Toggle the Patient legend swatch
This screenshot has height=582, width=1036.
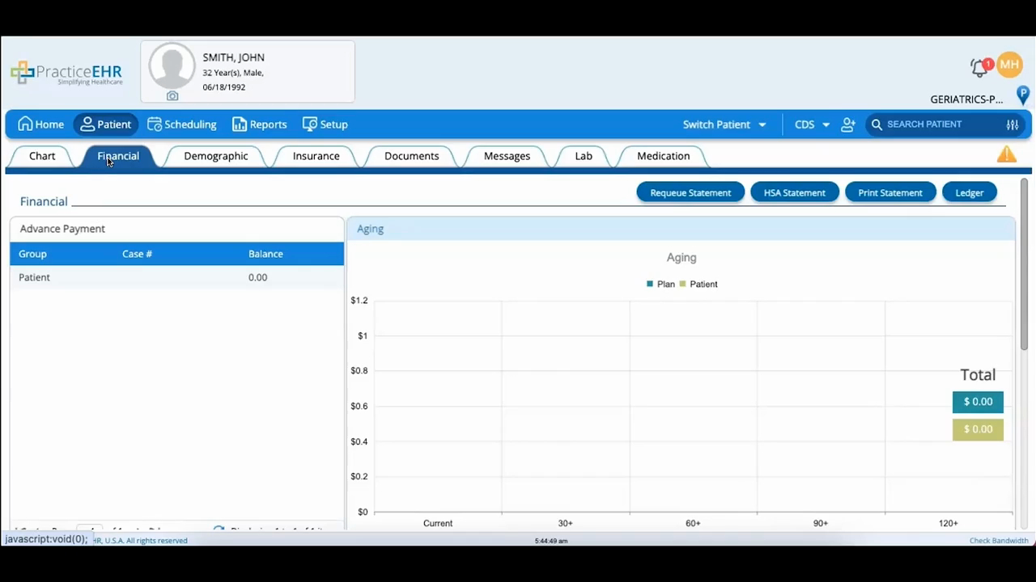pyautogui.click(x=682, y=284)
